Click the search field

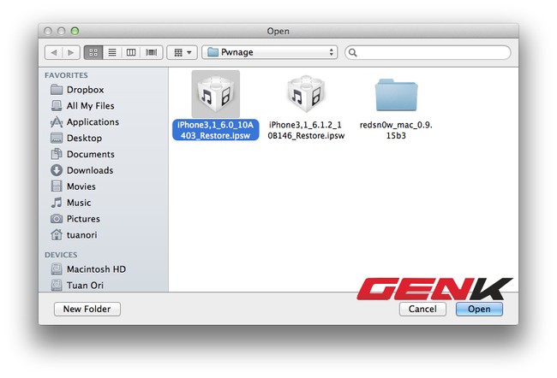click(428, 52)
